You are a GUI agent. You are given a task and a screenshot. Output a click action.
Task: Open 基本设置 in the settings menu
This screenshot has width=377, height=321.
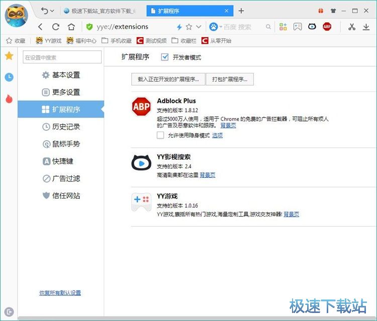tap(61, 75)
